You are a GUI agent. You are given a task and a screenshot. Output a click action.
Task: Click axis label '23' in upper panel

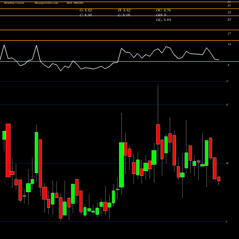(229, 12)
